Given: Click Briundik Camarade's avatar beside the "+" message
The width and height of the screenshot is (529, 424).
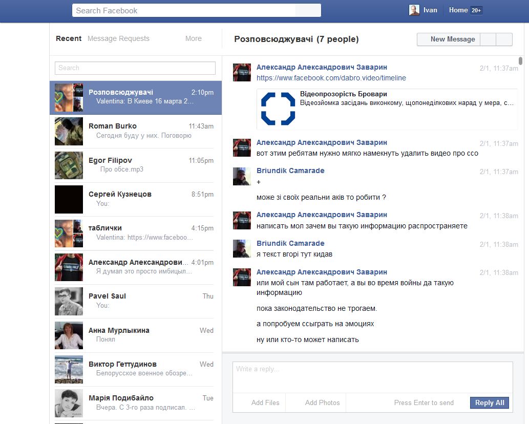Looking at the screenshot, I should [x=242, y=176].
